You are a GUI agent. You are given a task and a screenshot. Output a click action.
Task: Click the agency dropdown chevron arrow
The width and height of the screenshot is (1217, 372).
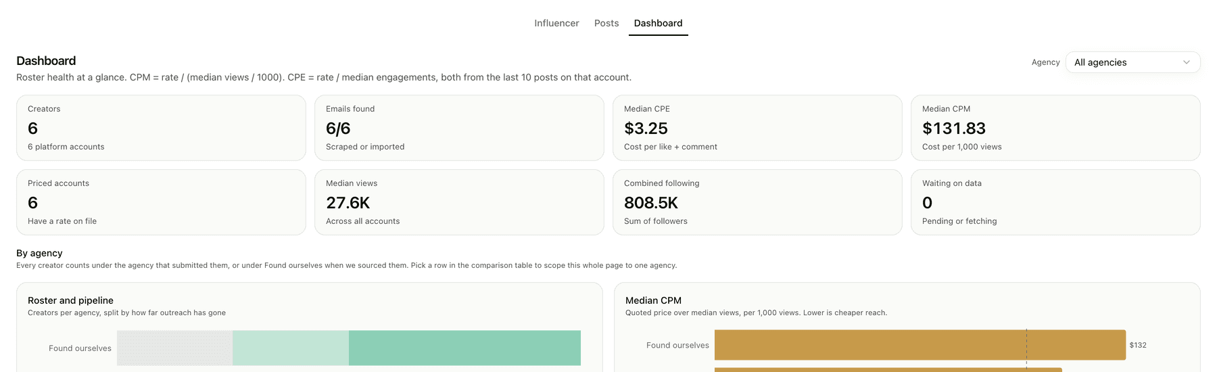[1186, 62]
